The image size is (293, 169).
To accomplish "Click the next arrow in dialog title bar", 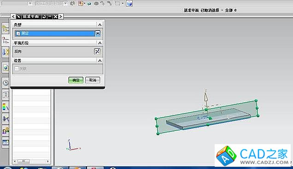I will pyautogui.click(x=60, y=17).
